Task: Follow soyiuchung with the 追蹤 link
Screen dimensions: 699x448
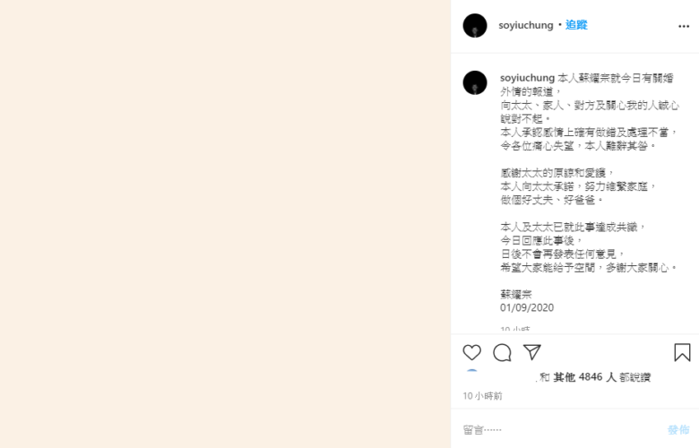Action: pos(576,25)
